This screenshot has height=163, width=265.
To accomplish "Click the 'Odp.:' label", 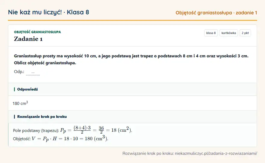I will pyautogui.click(x=19, y=72).
